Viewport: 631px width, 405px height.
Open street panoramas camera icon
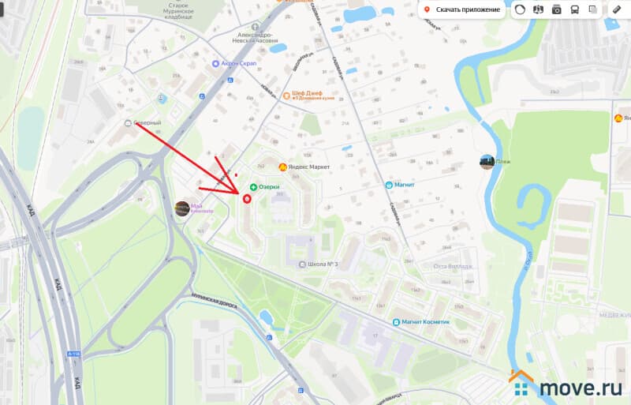coord(557,9)
